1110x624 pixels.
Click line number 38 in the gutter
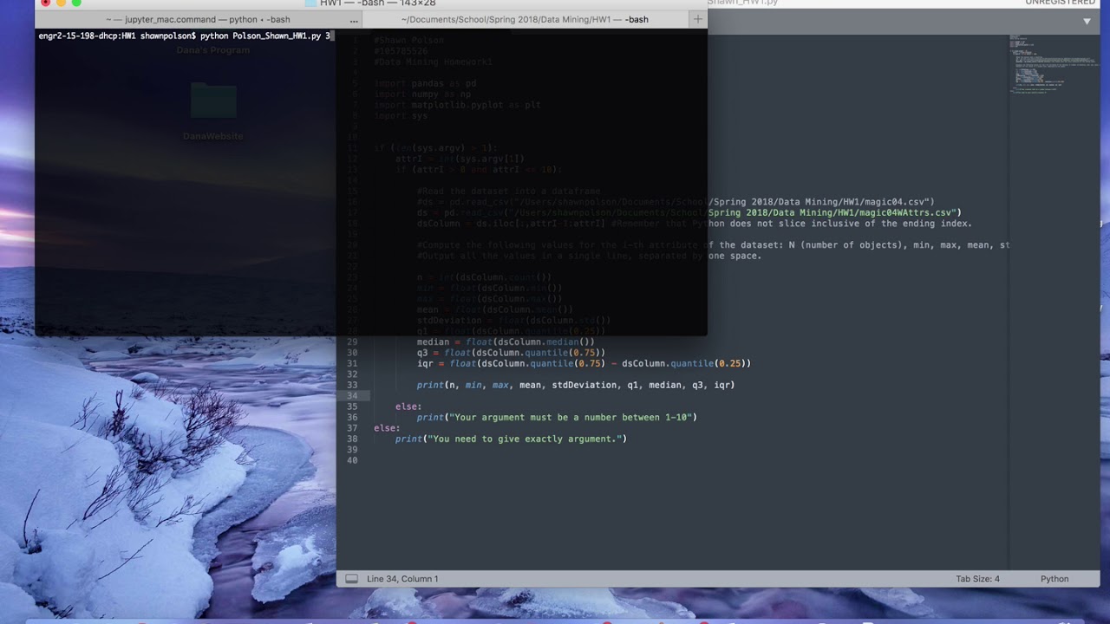pyautogui.click(x=352, y=439)
